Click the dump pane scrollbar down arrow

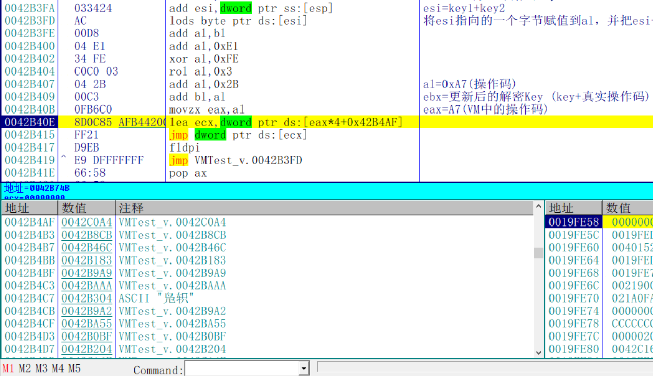[538, 353]
